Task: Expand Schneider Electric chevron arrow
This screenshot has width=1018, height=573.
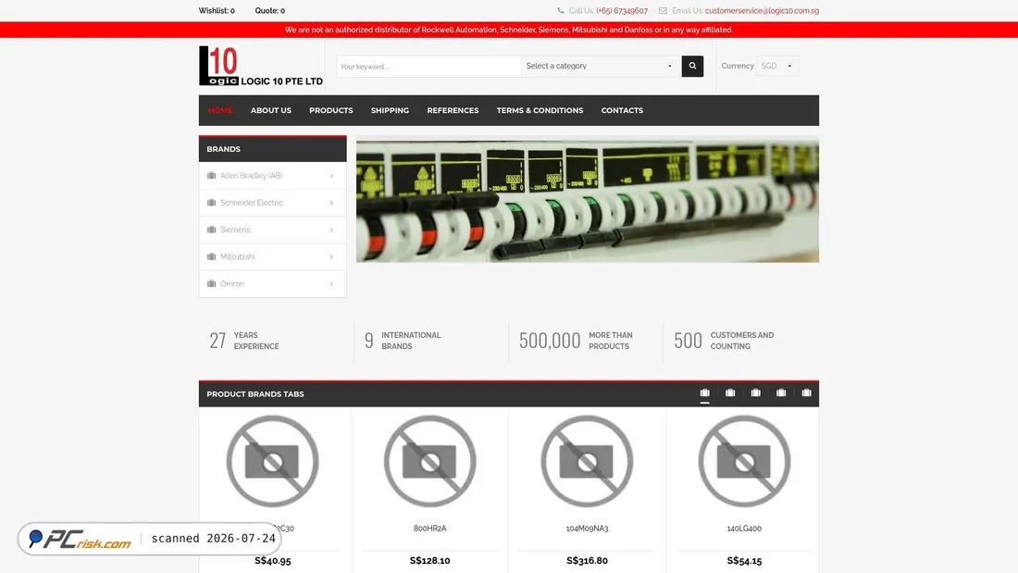Action: pyautogui.click(x=331, y=203)
